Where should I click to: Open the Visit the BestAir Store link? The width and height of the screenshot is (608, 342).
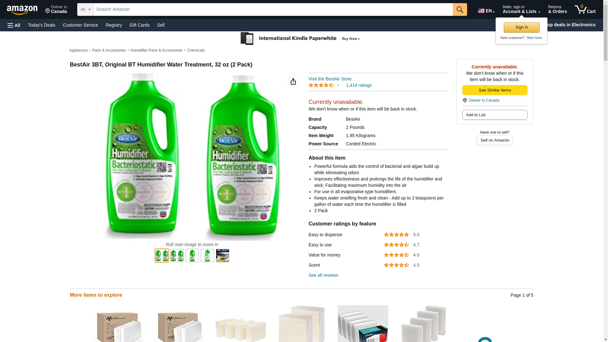330,79
